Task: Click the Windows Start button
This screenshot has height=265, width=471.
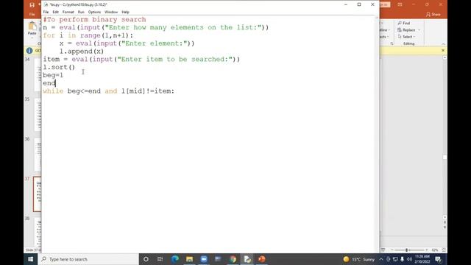Action: (31, 259)
